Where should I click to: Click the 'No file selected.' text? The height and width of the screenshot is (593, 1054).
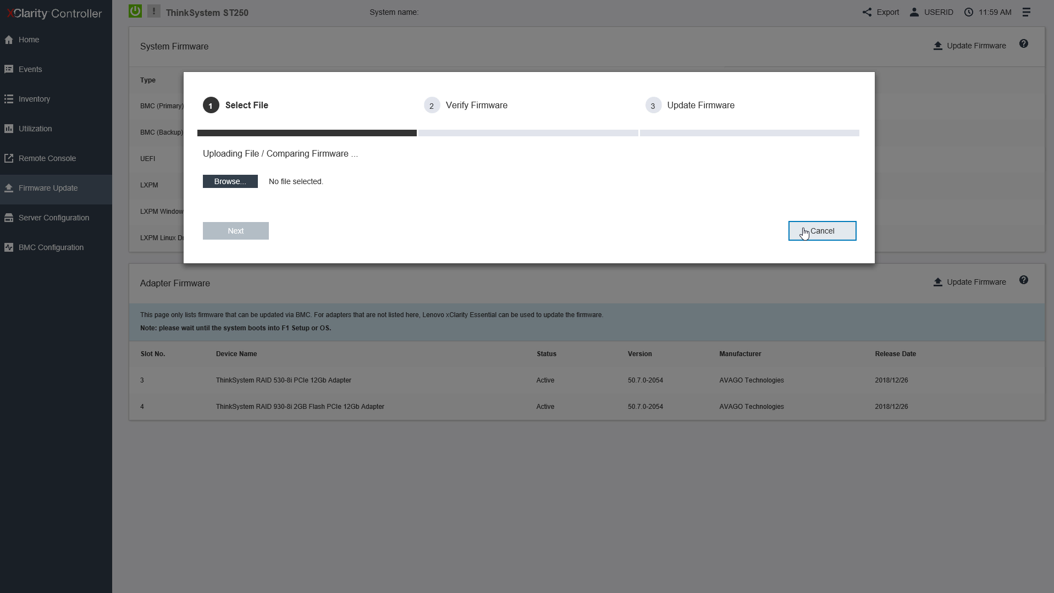click(x=296, y=181)
